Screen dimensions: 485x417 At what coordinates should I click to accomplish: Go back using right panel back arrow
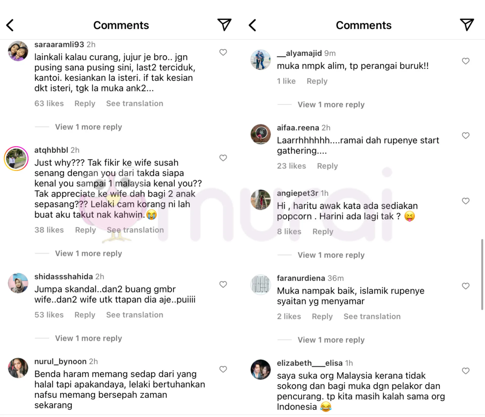pos(253,25)
